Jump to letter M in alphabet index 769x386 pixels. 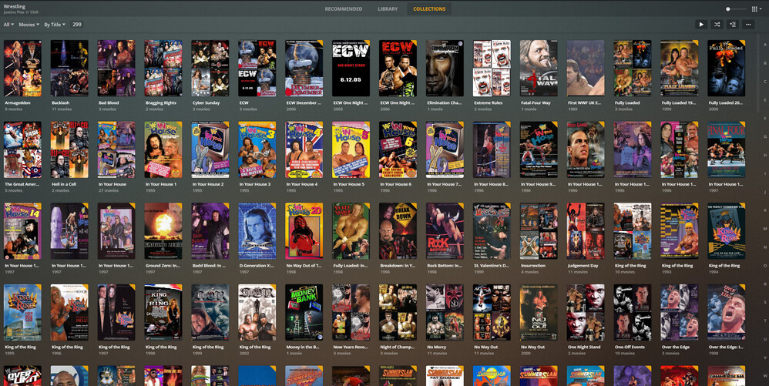point(764,229)
